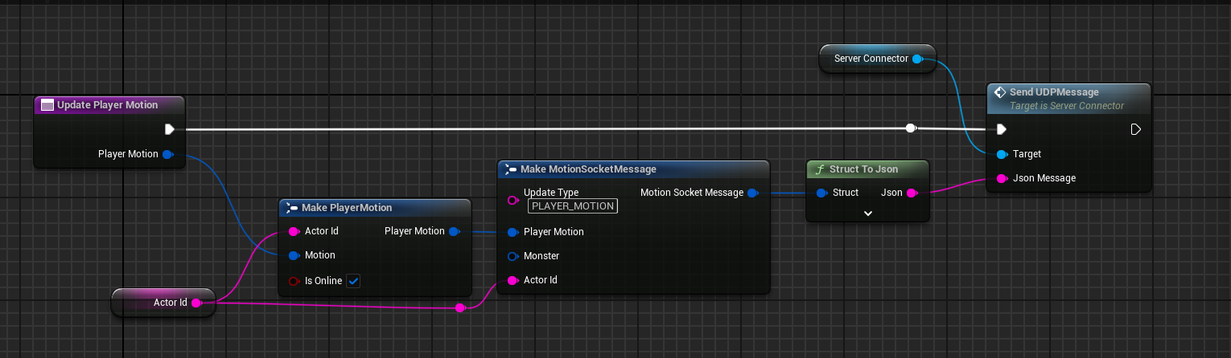Select the Update Player Motion node title
The height and width of the screenshot is (358, 1231).
pyautogui.click(x=109, y=105)
